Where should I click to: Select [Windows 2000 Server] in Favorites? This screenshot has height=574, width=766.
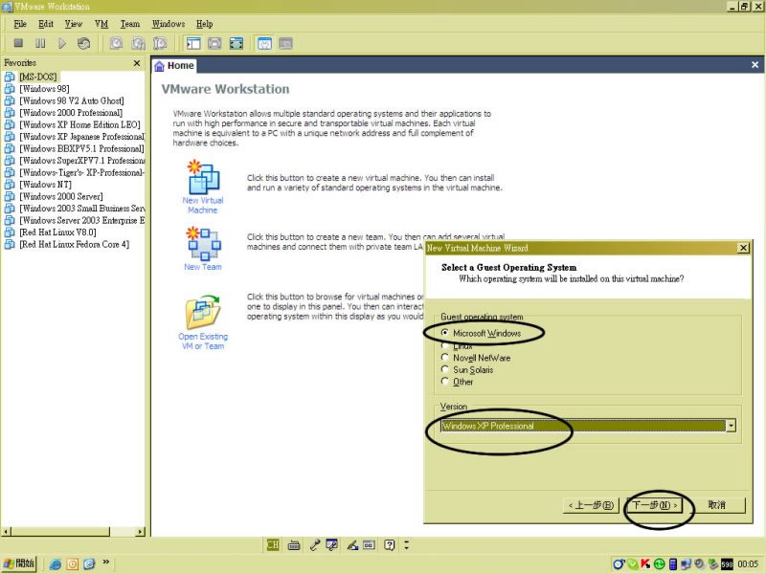tap(61, 196)
